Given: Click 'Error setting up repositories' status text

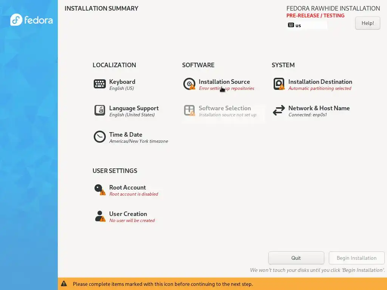Looking at the screenshot, I should (x=227, y=88).
